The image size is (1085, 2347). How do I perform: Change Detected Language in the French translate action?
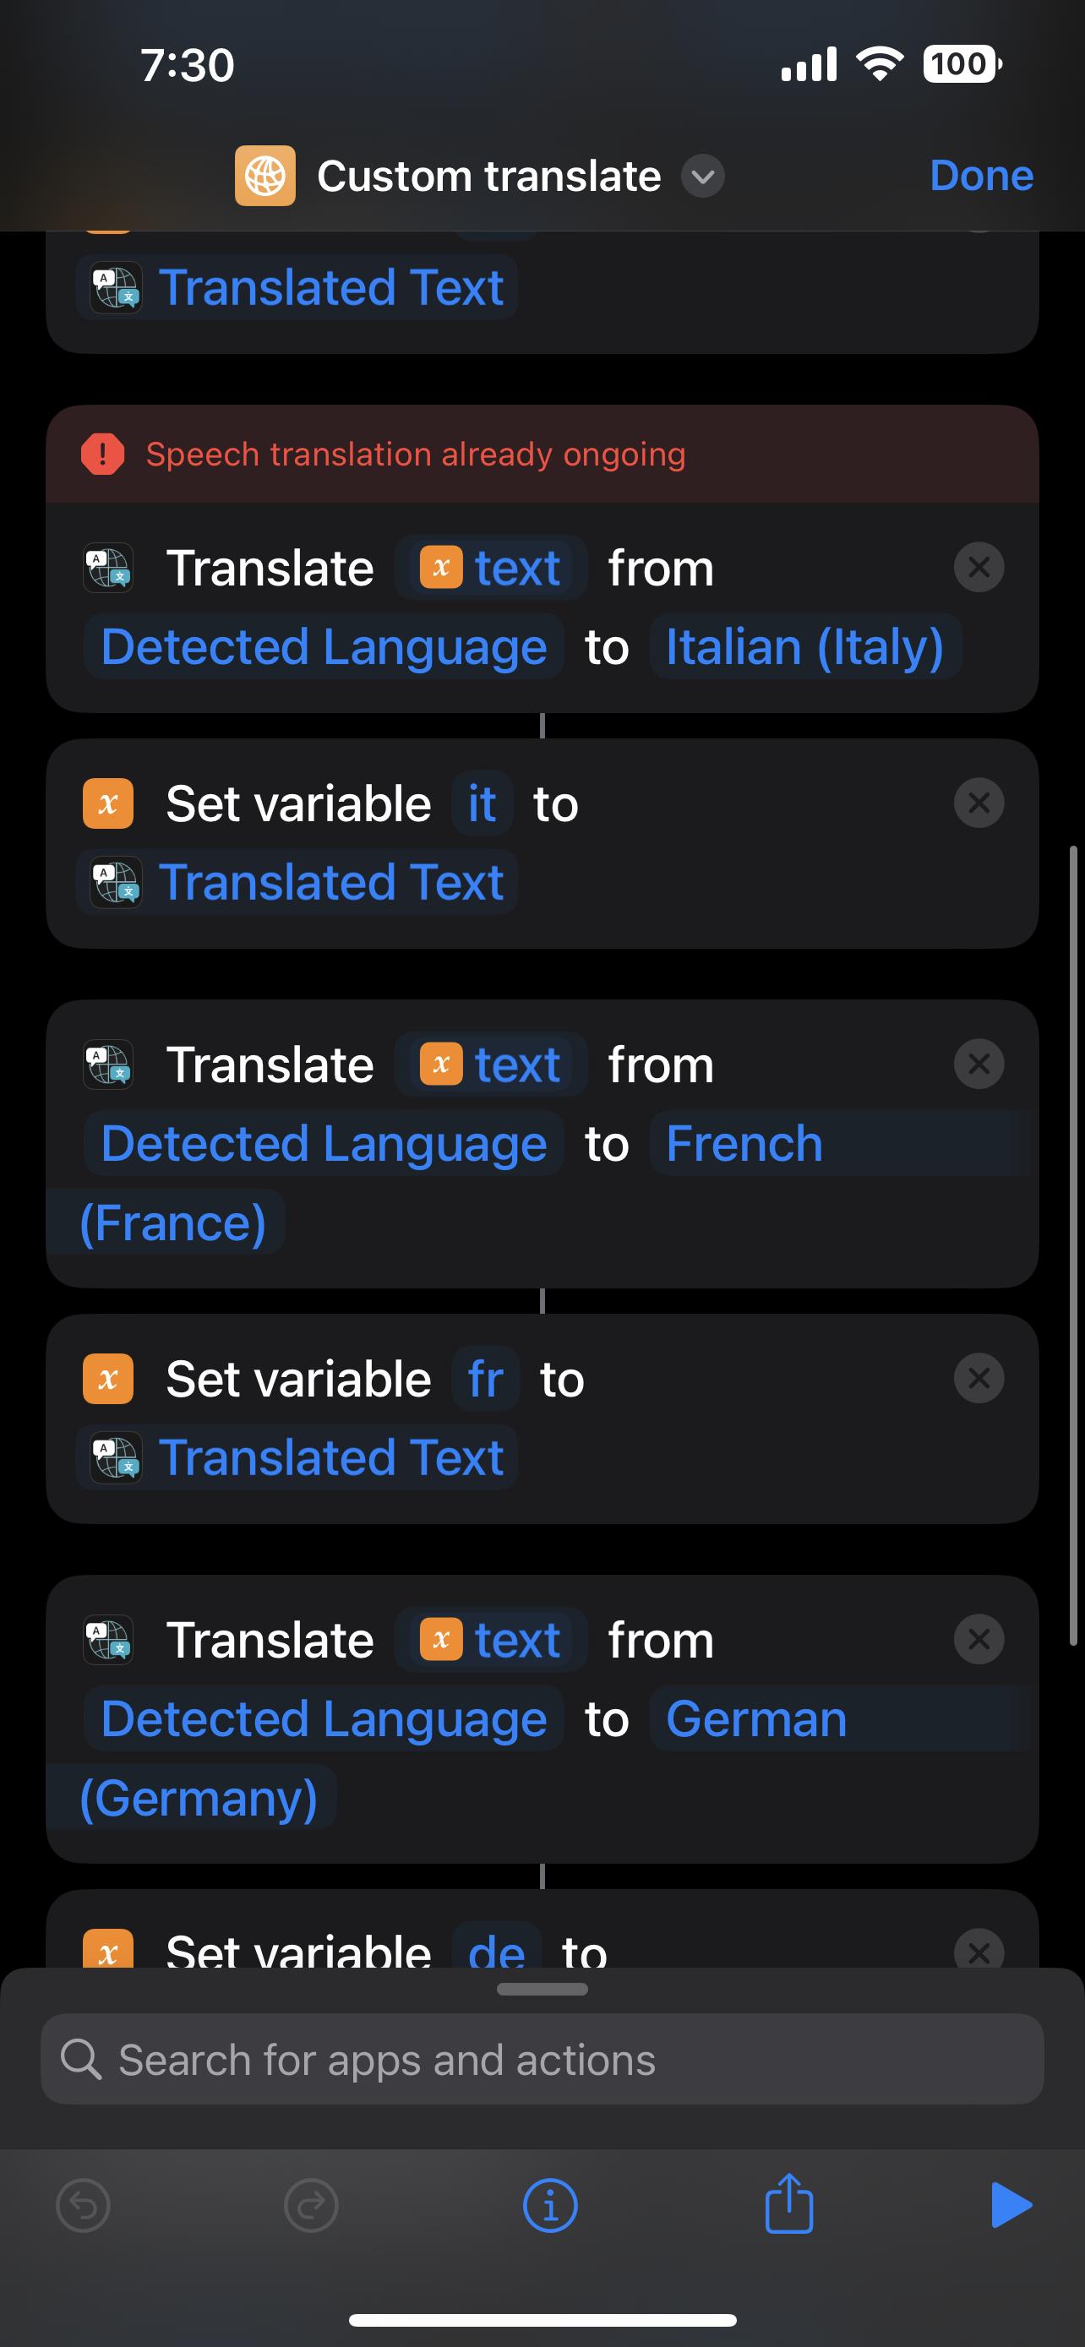pos(324,1143)
